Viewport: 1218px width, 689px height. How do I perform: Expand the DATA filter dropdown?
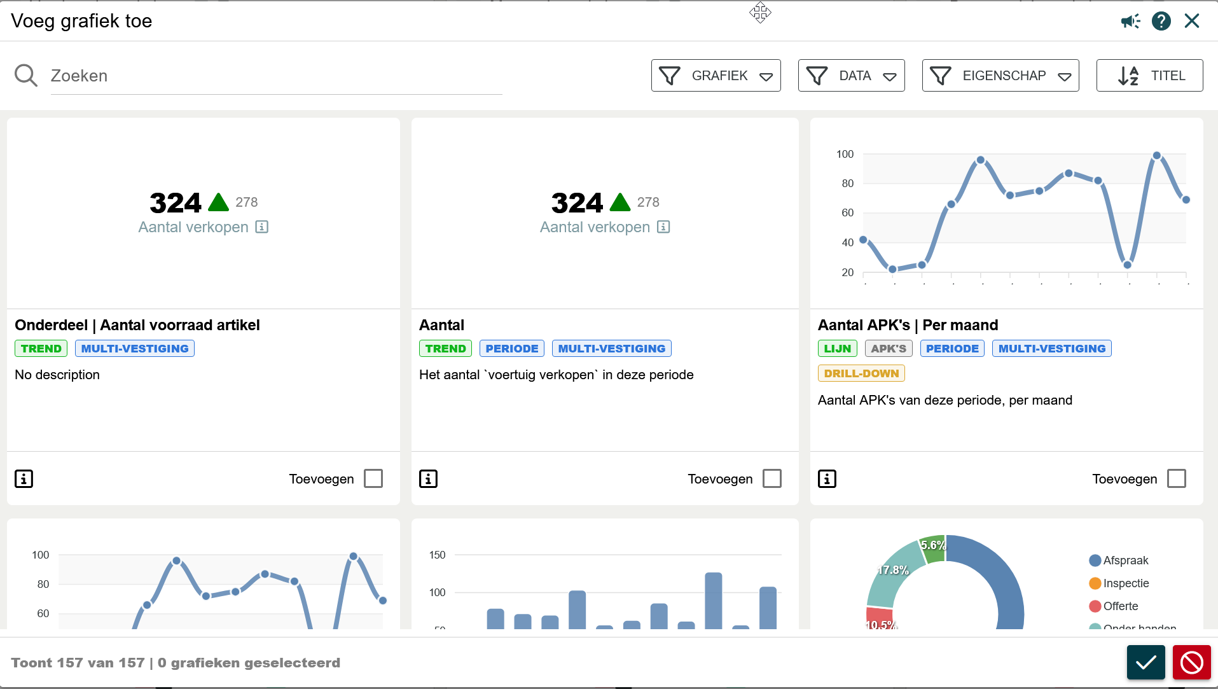[x=851, y=76]
